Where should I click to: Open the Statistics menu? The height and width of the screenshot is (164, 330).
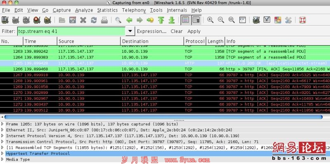point(107,10)
